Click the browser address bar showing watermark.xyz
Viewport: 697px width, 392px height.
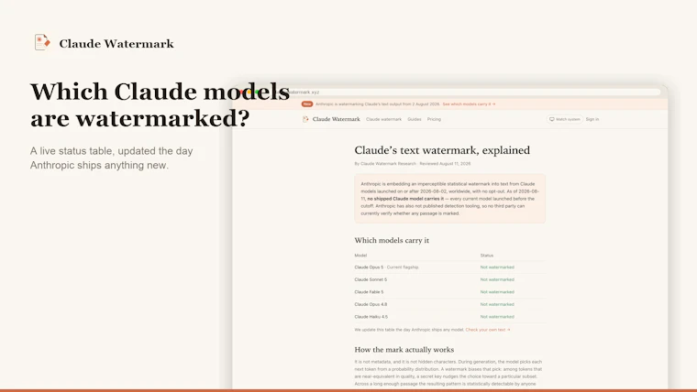[467, 92]
